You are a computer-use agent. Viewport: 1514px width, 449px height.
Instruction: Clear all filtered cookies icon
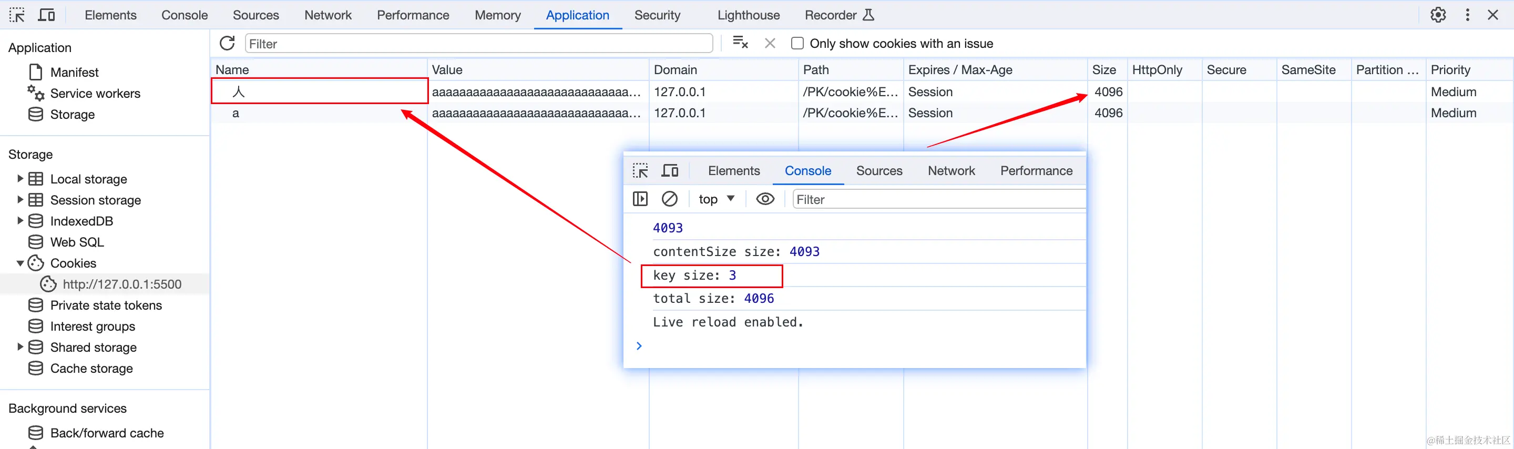pyautogui.click(x=740, y=43)
